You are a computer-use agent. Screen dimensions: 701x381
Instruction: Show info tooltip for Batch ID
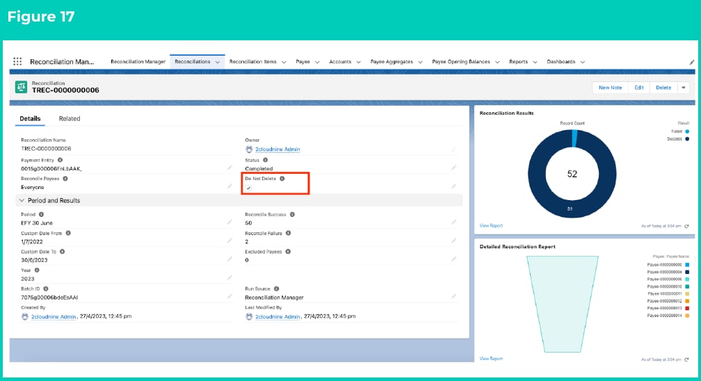[46, 289]
